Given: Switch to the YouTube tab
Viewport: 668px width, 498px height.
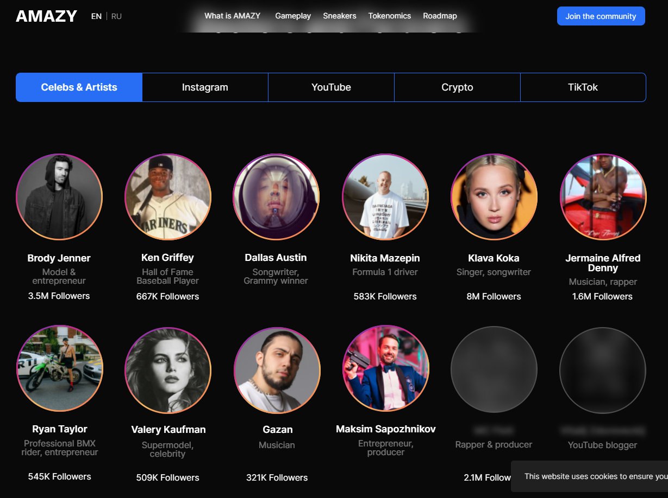Looking at the screenshot, I should point(331,87).
